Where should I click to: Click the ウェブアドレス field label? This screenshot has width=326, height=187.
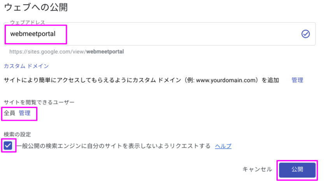(x=28, y=22)
